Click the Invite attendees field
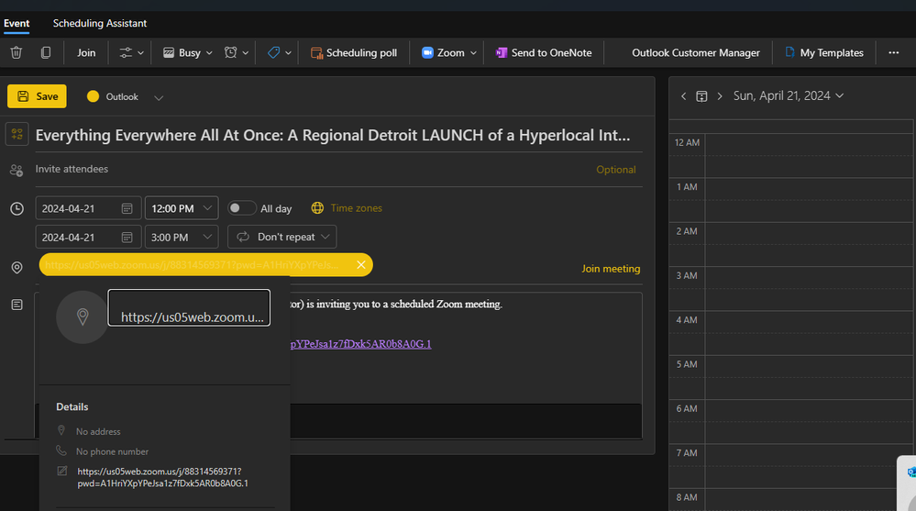916x511 pixels. pyautogui.click(x=72, y=169)
